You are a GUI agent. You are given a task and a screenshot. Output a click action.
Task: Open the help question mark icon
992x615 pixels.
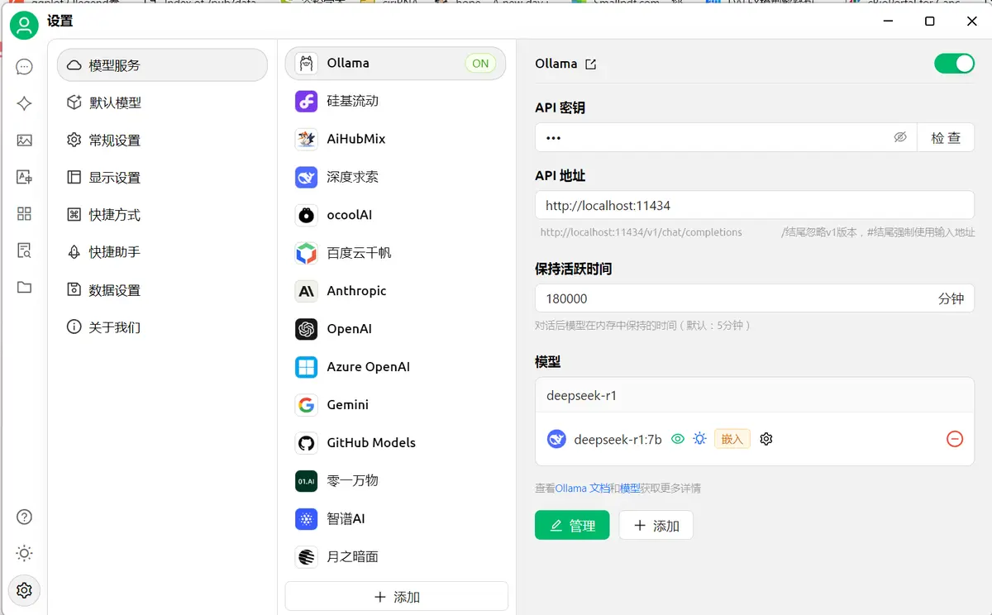coord(24,517)
